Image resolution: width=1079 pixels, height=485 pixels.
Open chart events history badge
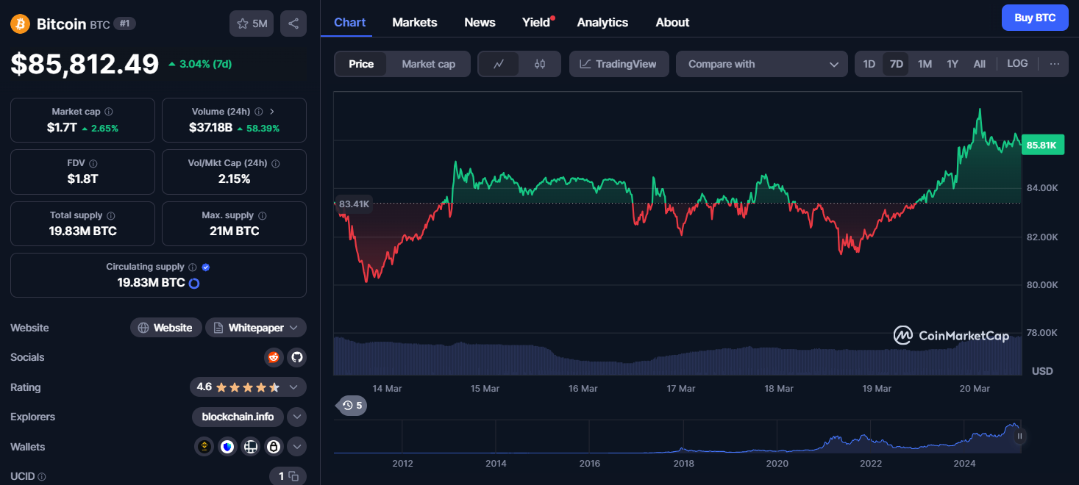click(x=352, y=405)
